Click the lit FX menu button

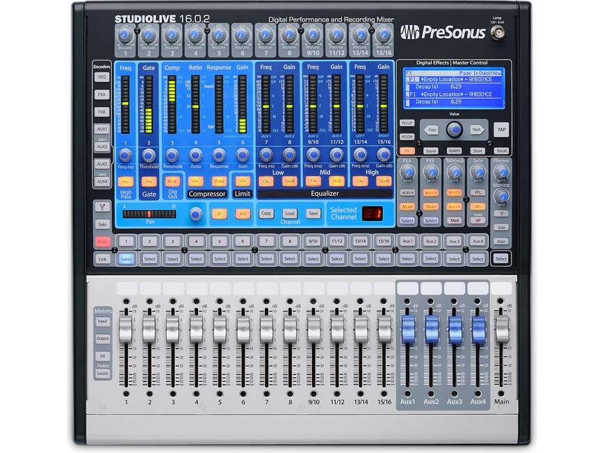coord(407,151)
